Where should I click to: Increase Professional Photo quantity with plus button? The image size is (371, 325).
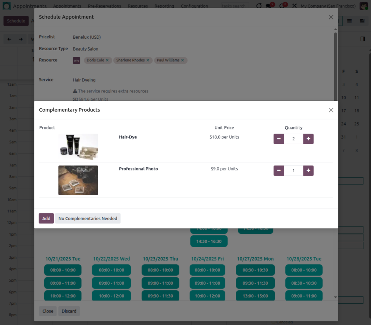[308, 171]
